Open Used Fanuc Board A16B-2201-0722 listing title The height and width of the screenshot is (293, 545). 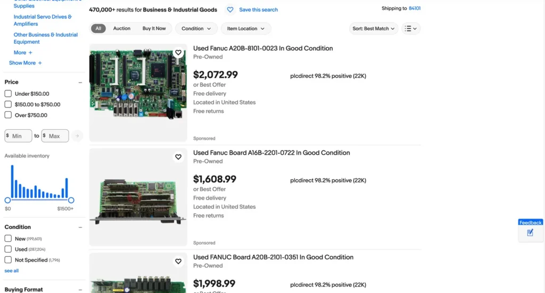[271, 153]
